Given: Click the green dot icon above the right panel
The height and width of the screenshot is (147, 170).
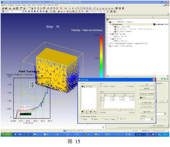Looking at the screenshot, I should click(x=162, y=79).
